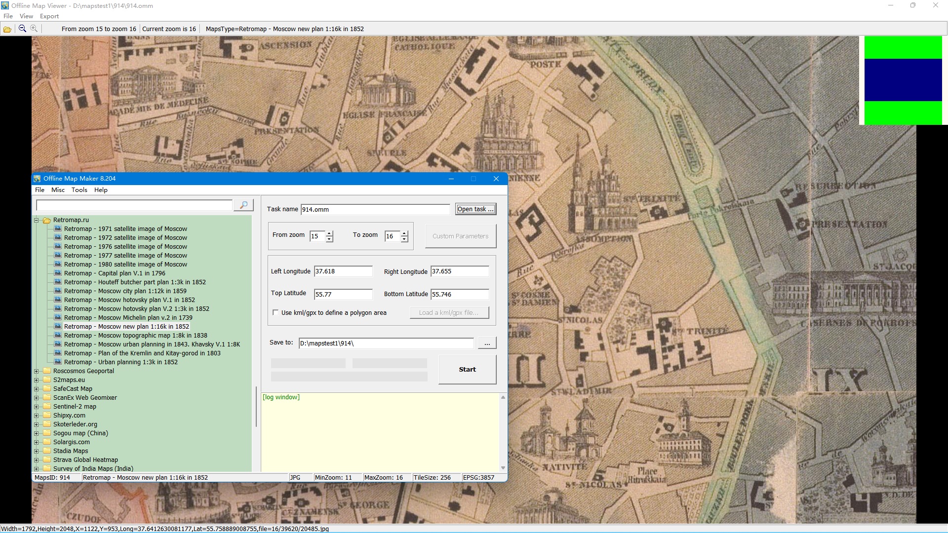This screenshot has height=533, width=948.
Task: Expand the Sentinel-2 map node
Action: (x=36, y=407)
